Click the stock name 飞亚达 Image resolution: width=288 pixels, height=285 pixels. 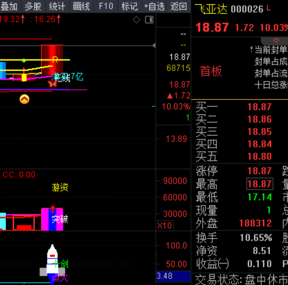[211, 9]
